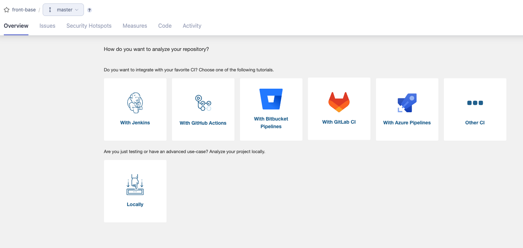
Task: Click the three-dots Other CI icon
Action: coord(475,103)
